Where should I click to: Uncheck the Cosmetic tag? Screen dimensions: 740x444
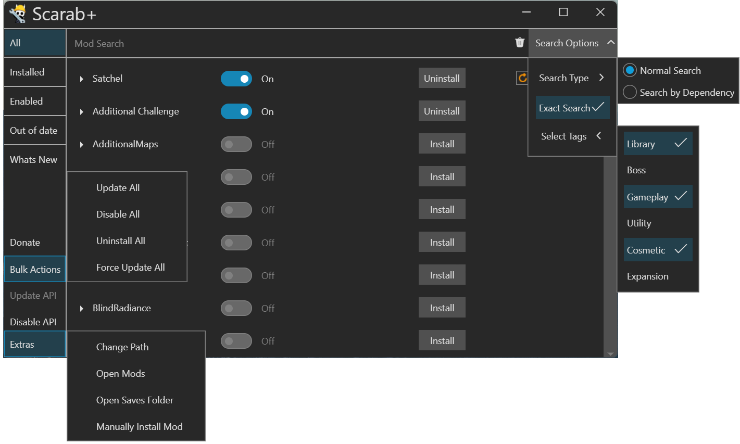tap(658, 250)
